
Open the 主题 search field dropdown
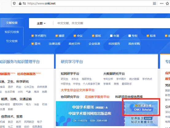41,23
